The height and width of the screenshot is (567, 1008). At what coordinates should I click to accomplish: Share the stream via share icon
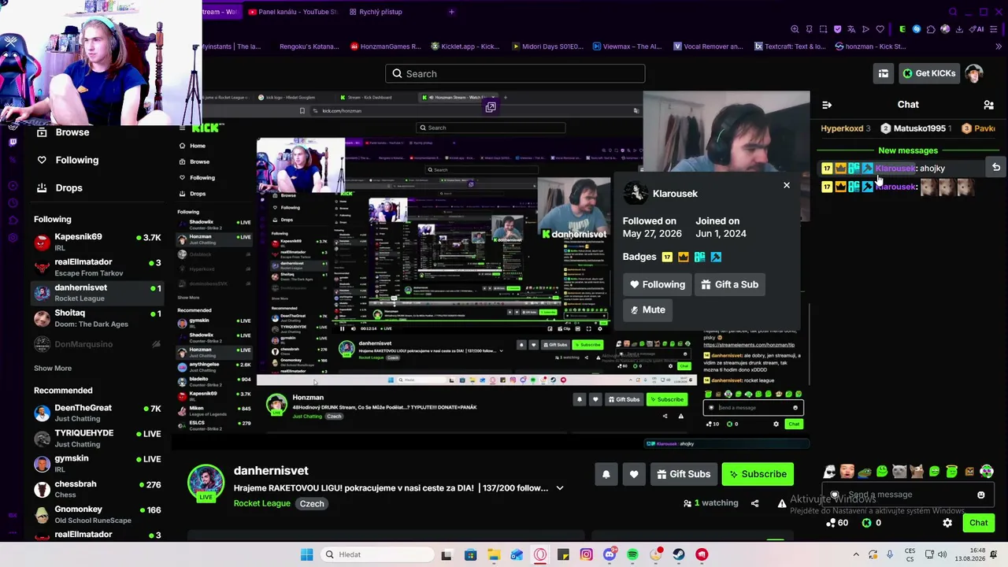754,503
